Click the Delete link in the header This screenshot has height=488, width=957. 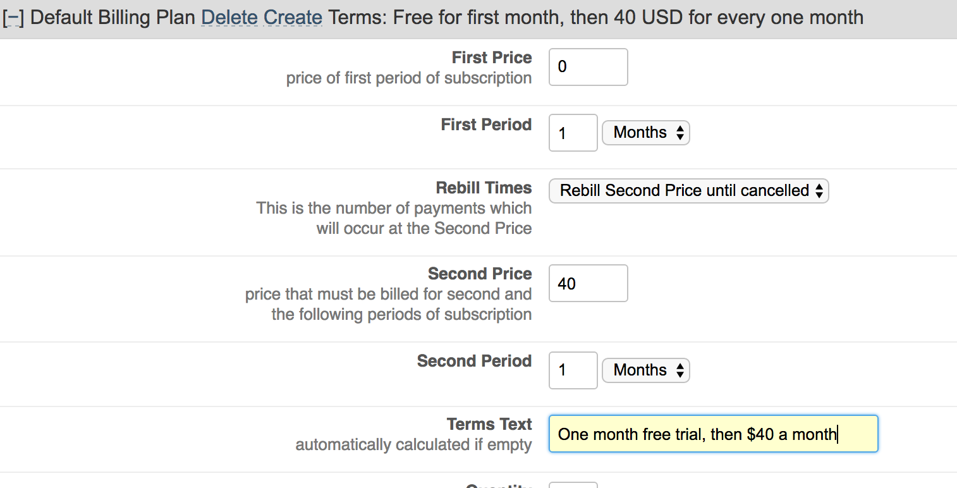coord(229,17)
